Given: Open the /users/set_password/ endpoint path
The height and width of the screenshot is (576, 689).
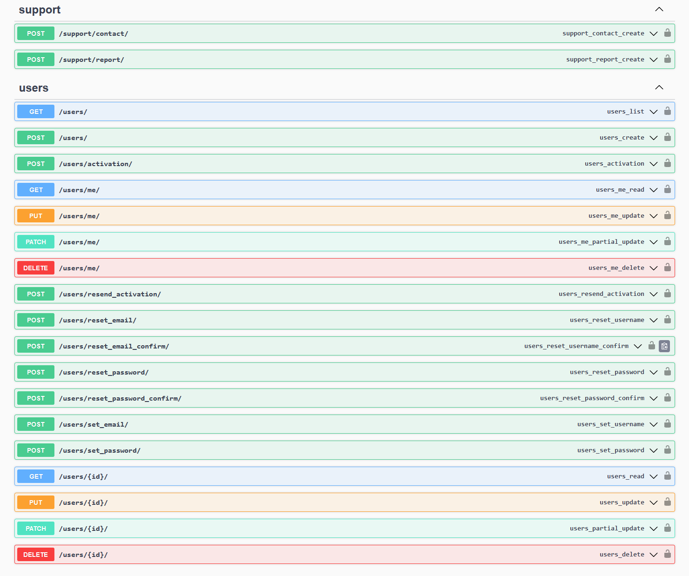Looking at the screenshot, I should pos(100,450).
